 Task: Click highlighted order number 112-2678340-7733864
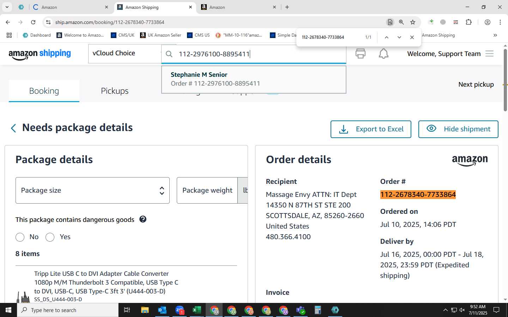418,194
